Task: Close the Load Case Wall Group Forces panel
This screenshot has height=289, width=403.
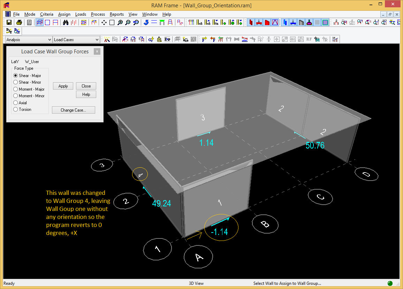Action: [97, 52]
